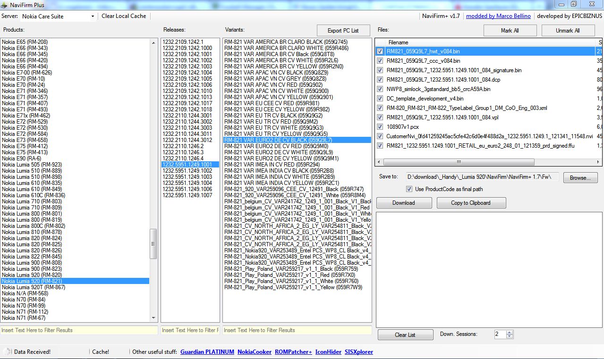The image size is (604, 359).
Task: Select variant RM-821 VAR IMEA INDIA CV YELLOW (059R2C1)
Action: coord(297,183)
